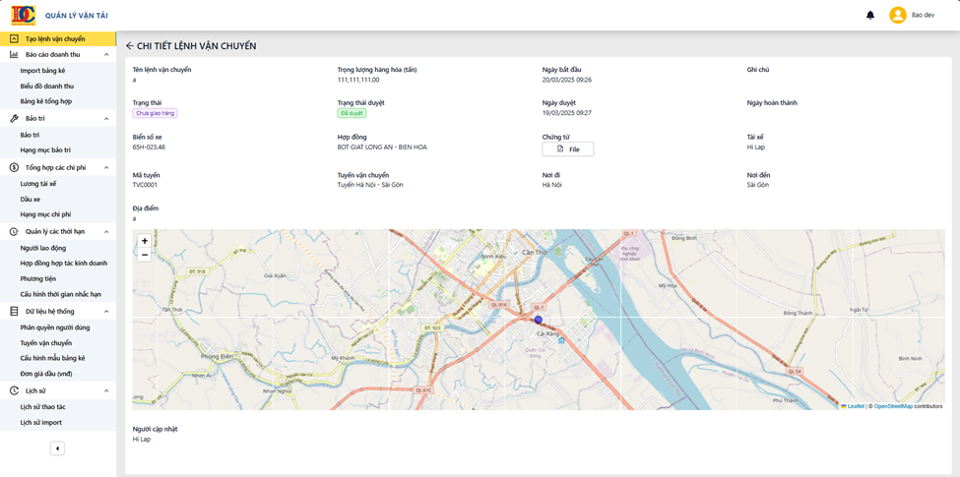Collapse the Bảo trì menu chevron

tap(106, 119)
